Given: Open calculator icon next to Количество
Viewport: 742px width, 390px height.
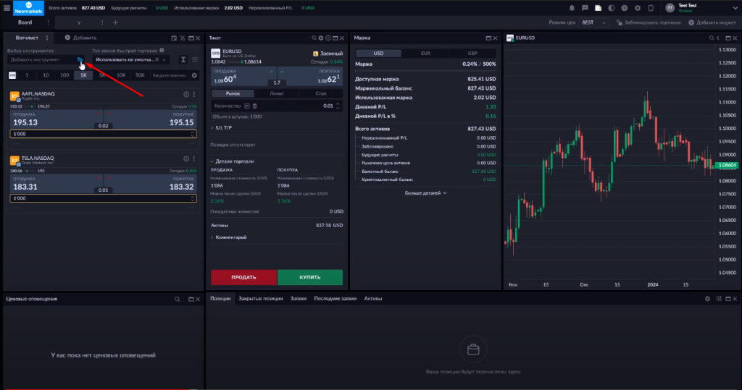Looking at the screenshot, I should pyautogui.click(x=254, y=106).
